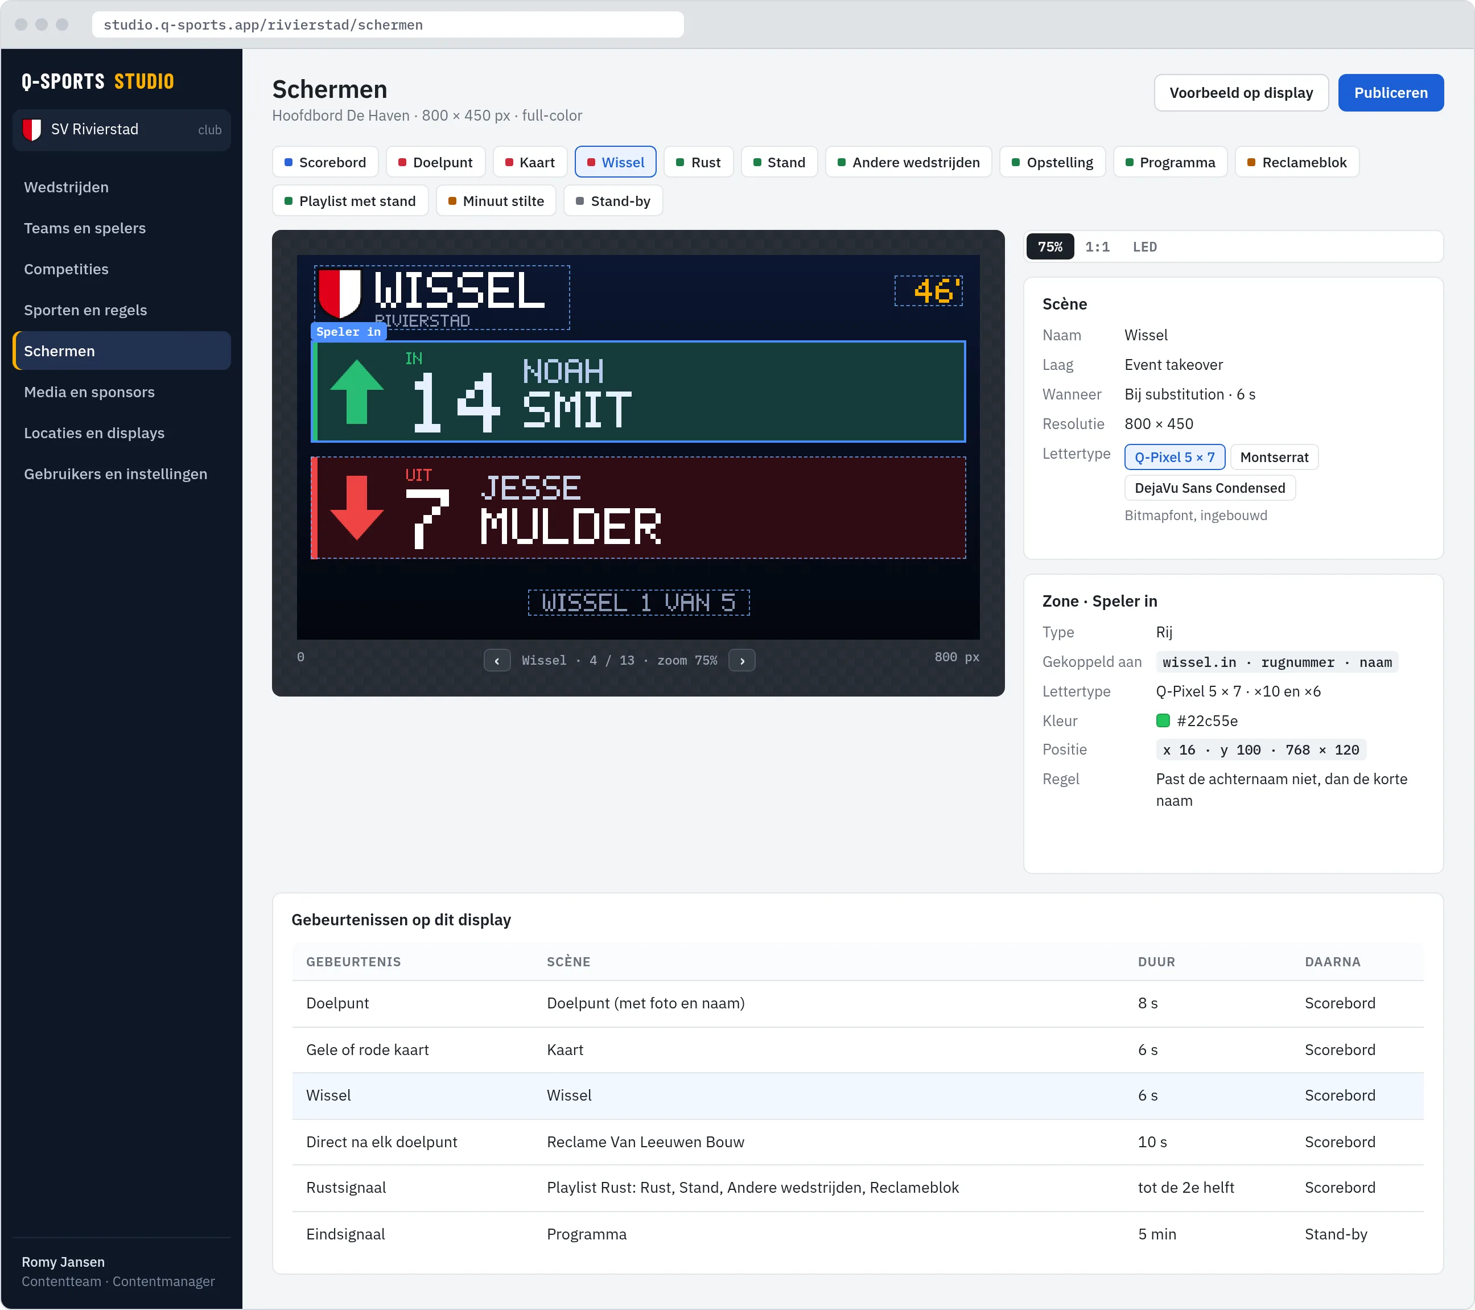Image resolution: width=1475 pixels, height=1310 pixels.
Task: Choose the Q-Pixel 5 × 7 font
Action: pyautogui.click(x=1174, y=457)
